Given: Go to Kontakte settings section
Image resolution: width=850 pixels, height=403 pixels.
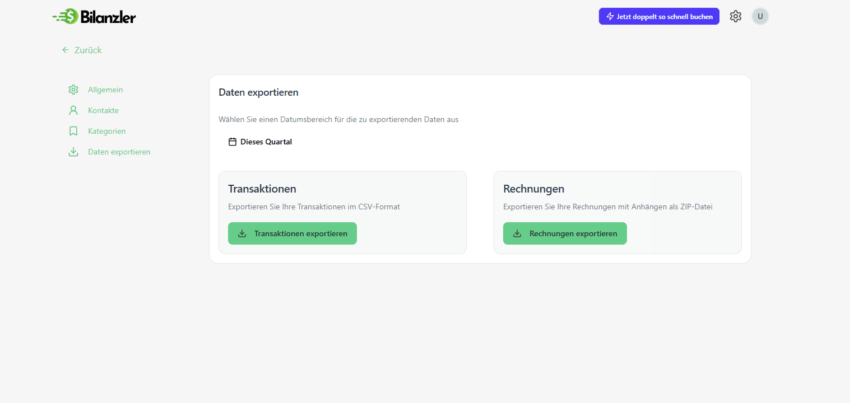Looking at the screenshot, I should pos(103,110).
